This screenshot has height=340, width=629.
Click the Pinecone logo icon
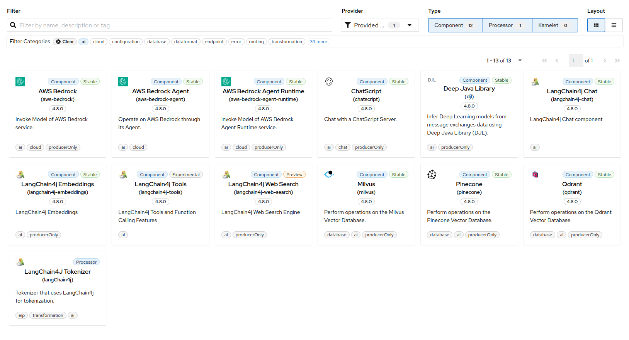(432, 174)
